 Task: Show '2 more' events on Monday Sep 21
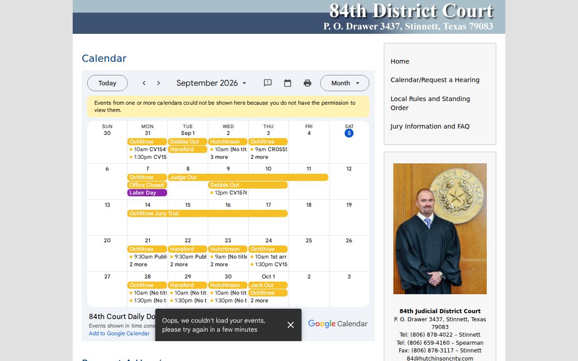point(138,264)
